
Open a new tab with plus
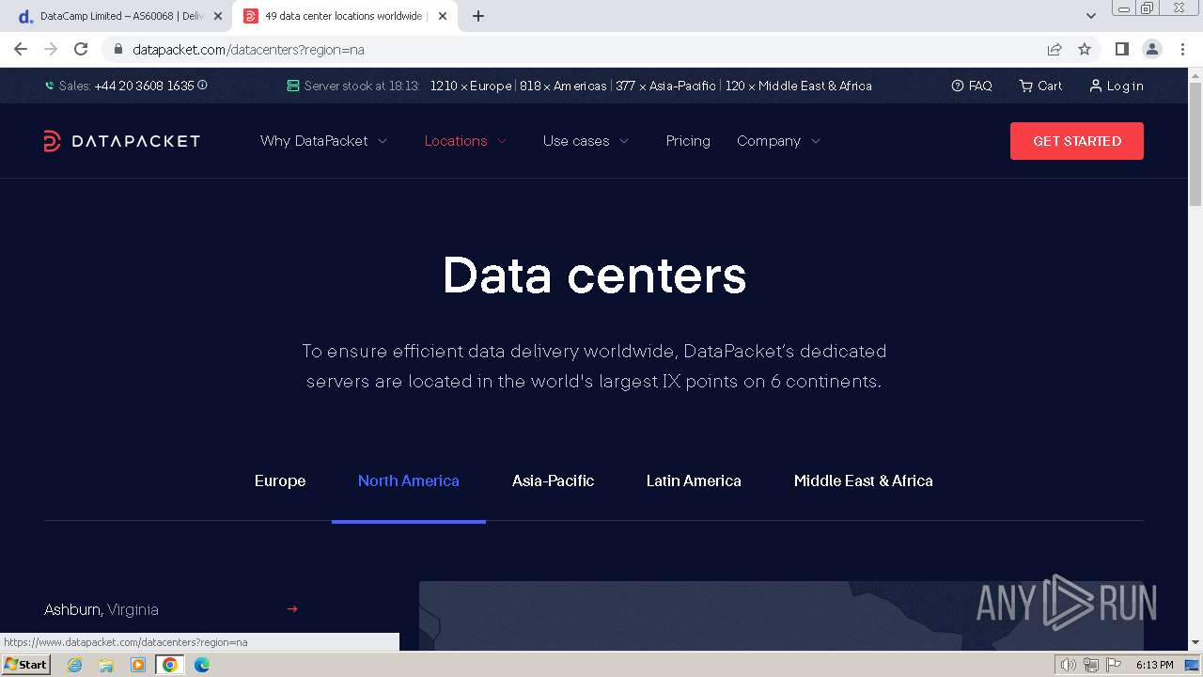pyautogui.click(x=478, y=16)
